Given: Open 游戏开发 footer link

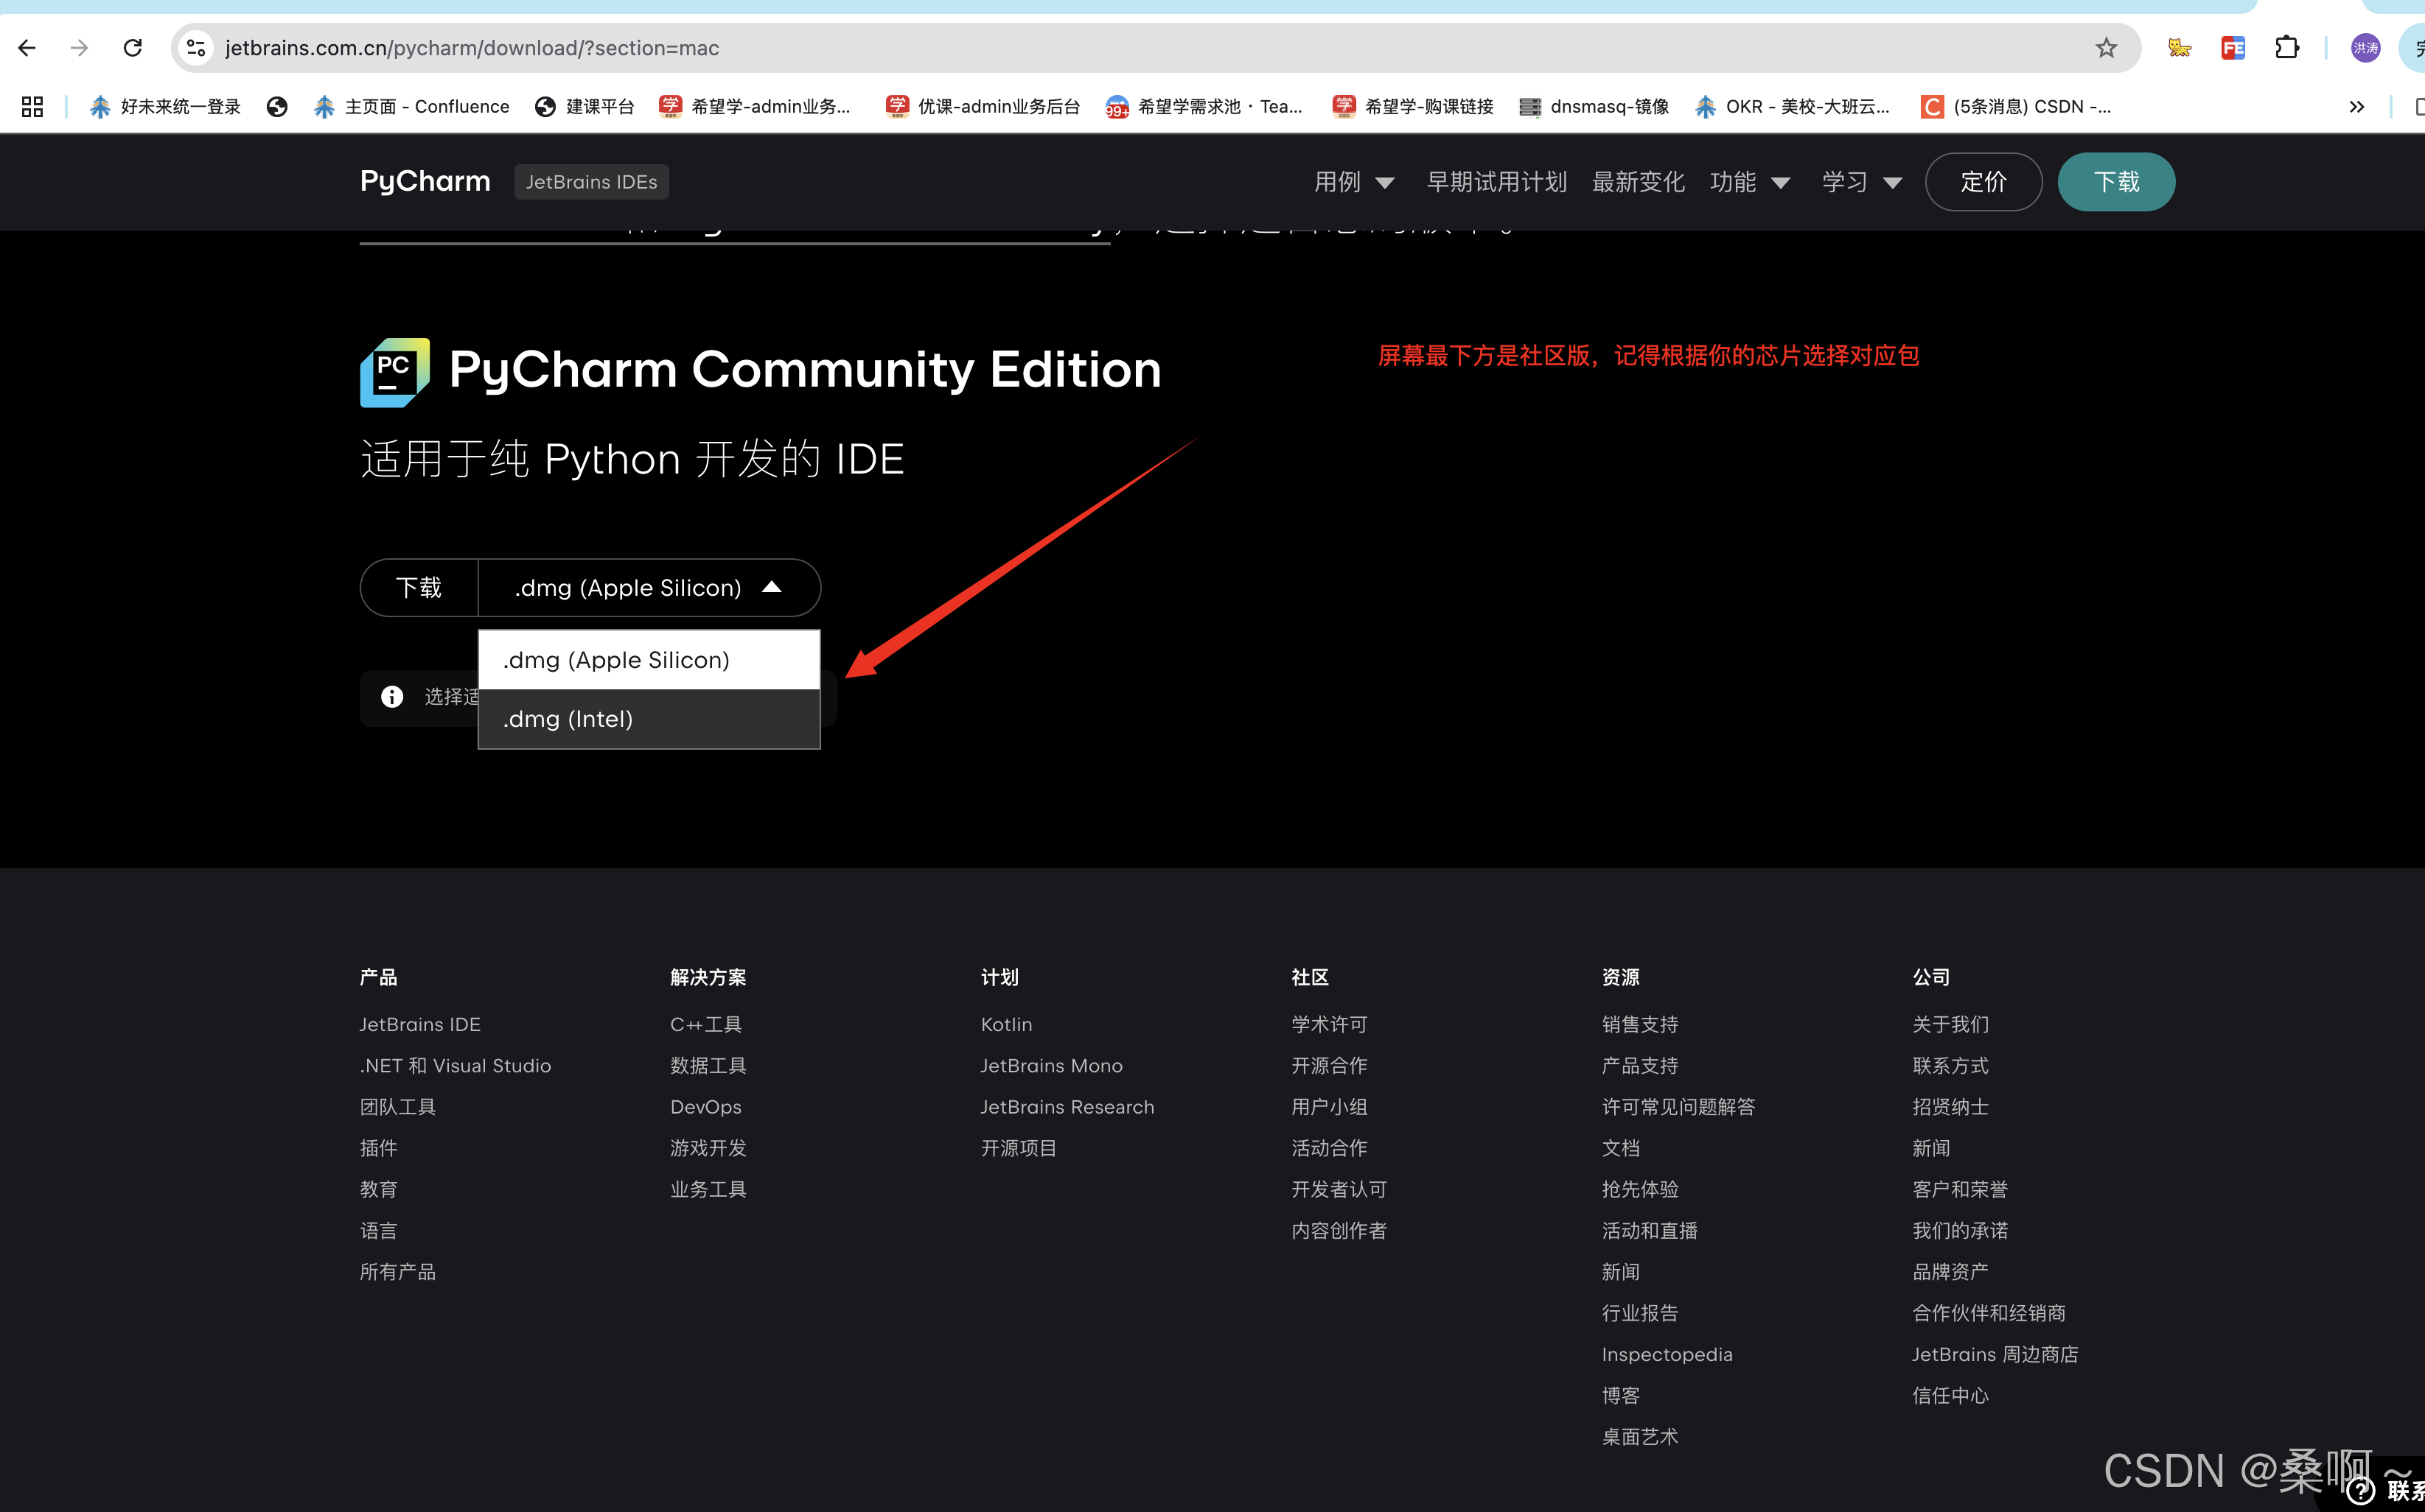Looking at the screenshot, I should 708,1147.
